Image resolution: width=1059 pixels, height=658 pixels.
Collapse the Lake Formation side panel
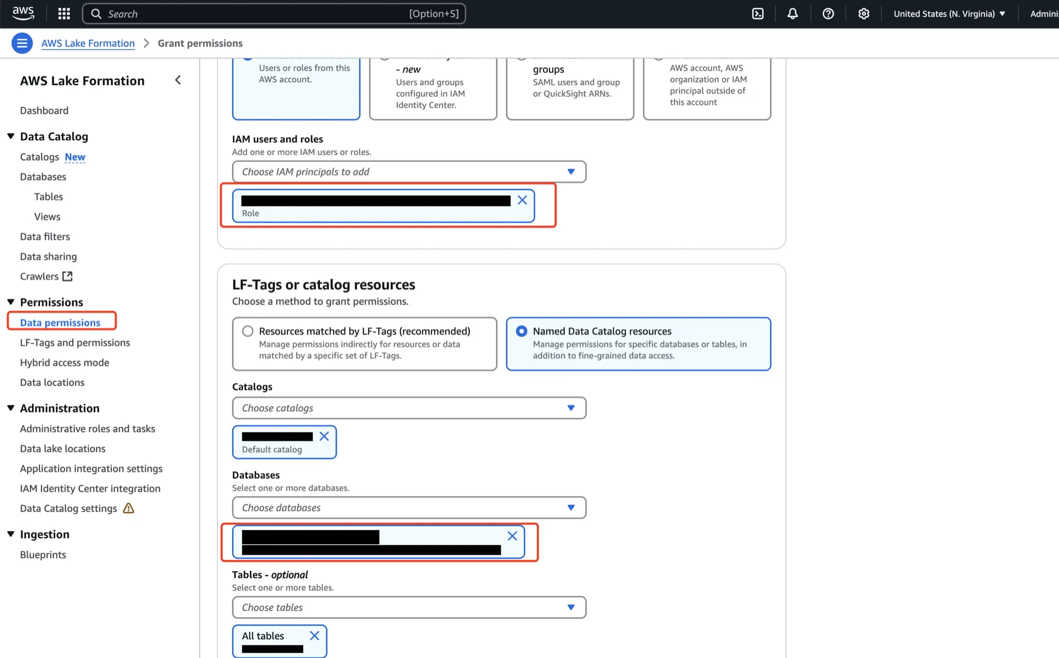pyautogui.click(x=178, y=81)
